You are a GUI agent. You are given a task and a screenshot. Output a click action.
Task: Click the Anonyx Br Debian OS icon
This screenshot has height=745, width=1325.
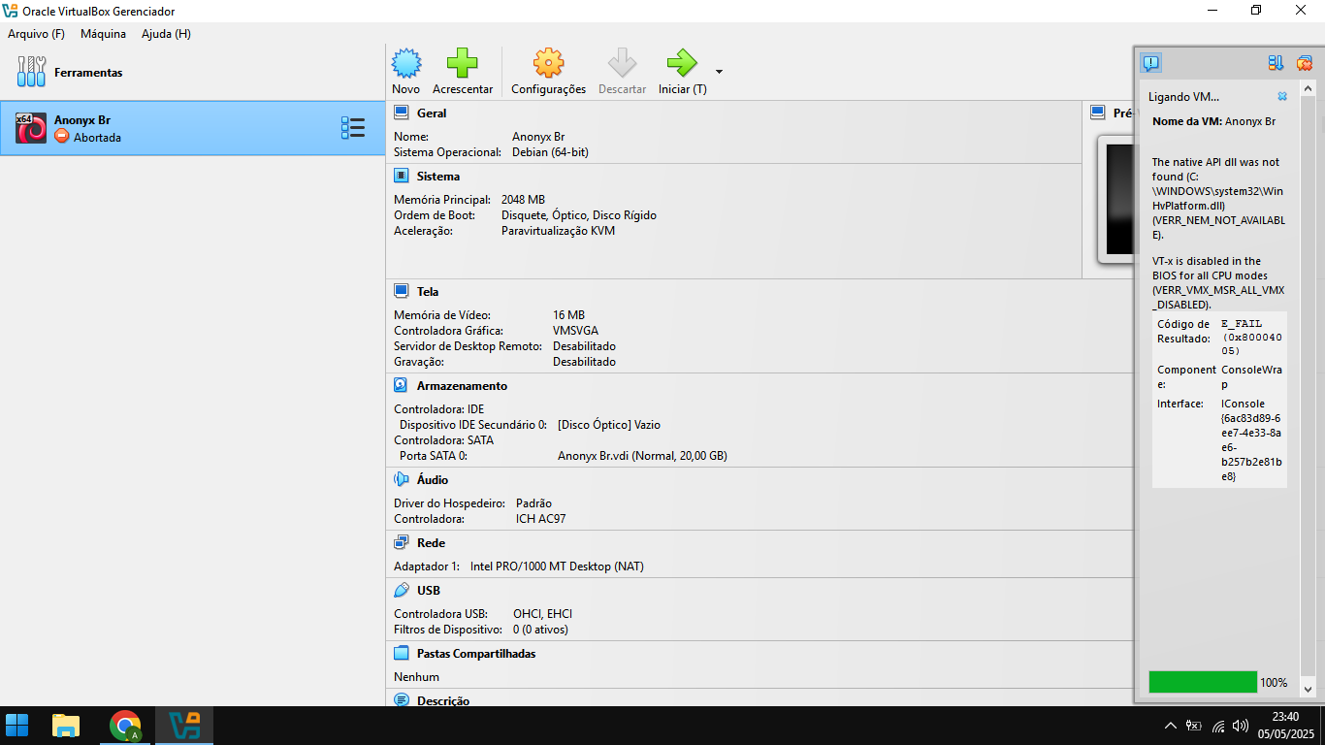[x=31, y=128]
